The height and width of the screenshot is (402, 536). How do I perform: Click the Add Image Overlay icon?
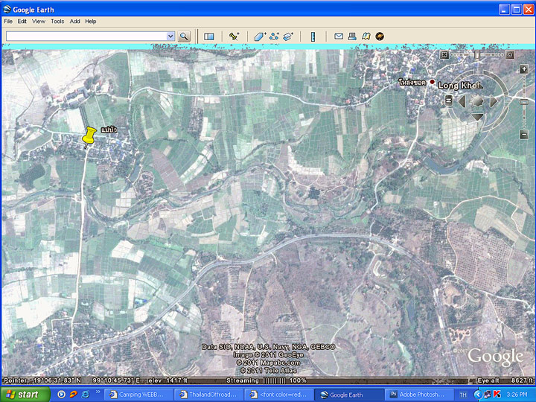(287, 36)
